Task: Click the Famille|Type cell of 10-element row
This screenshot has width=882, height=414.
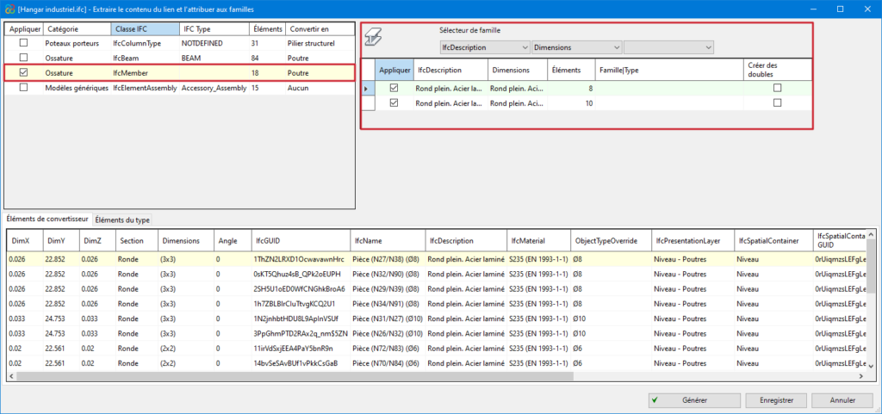Action: point(669,102)
